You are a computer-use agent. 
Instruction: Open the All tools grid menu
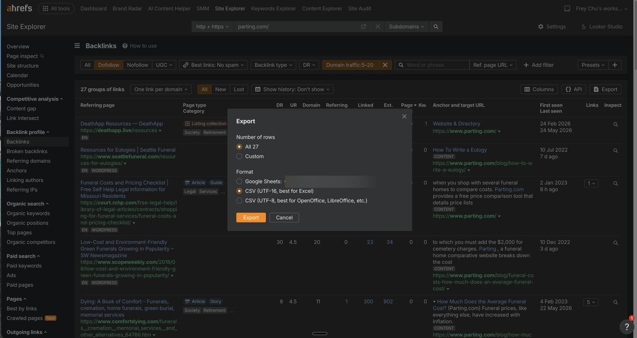(x=56, y=8)
